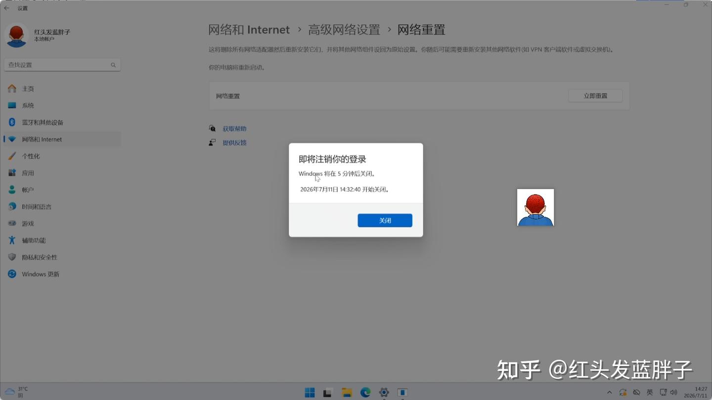712x400 pixels.
Task: Open the Windows Start menu
Action: pos(310,393)
